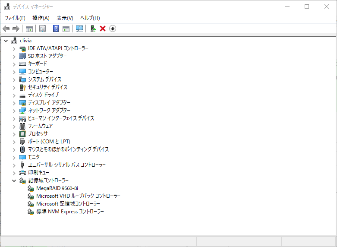Viewport: 337px width, 247px height.
Task: Click the red X uninstall device icon
Action: click(103, 28)
